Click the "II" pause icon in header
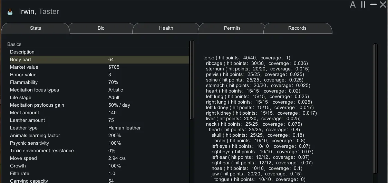The height and width of the screenshot is (183, 388). [x=363, y=5]
